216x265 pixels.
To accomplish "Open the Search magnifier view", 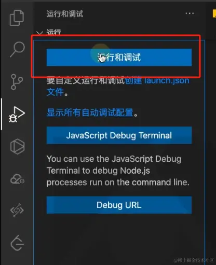I will [17, 49].
